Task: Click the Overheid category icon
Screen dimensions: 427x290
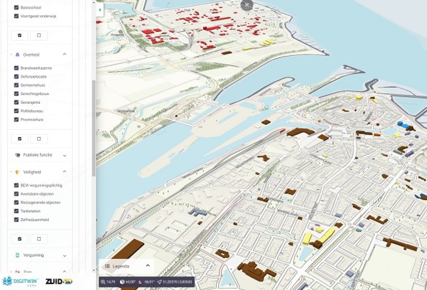Action: pyautogui.click(x=17, y=55)
